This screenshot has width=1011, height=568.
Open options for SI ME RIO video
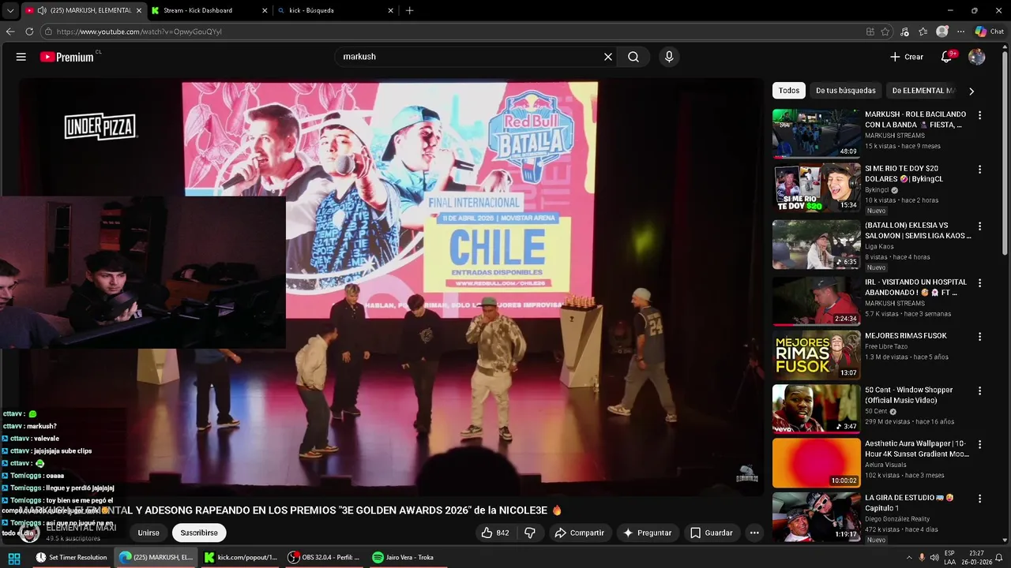979,170
